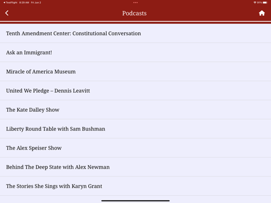Go to home via house icon

[262, 13]
